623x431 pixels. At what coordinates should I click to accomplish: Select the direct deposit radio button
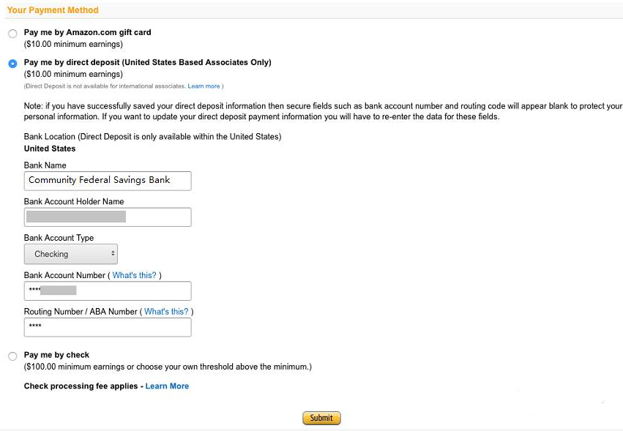click(12, 64)
